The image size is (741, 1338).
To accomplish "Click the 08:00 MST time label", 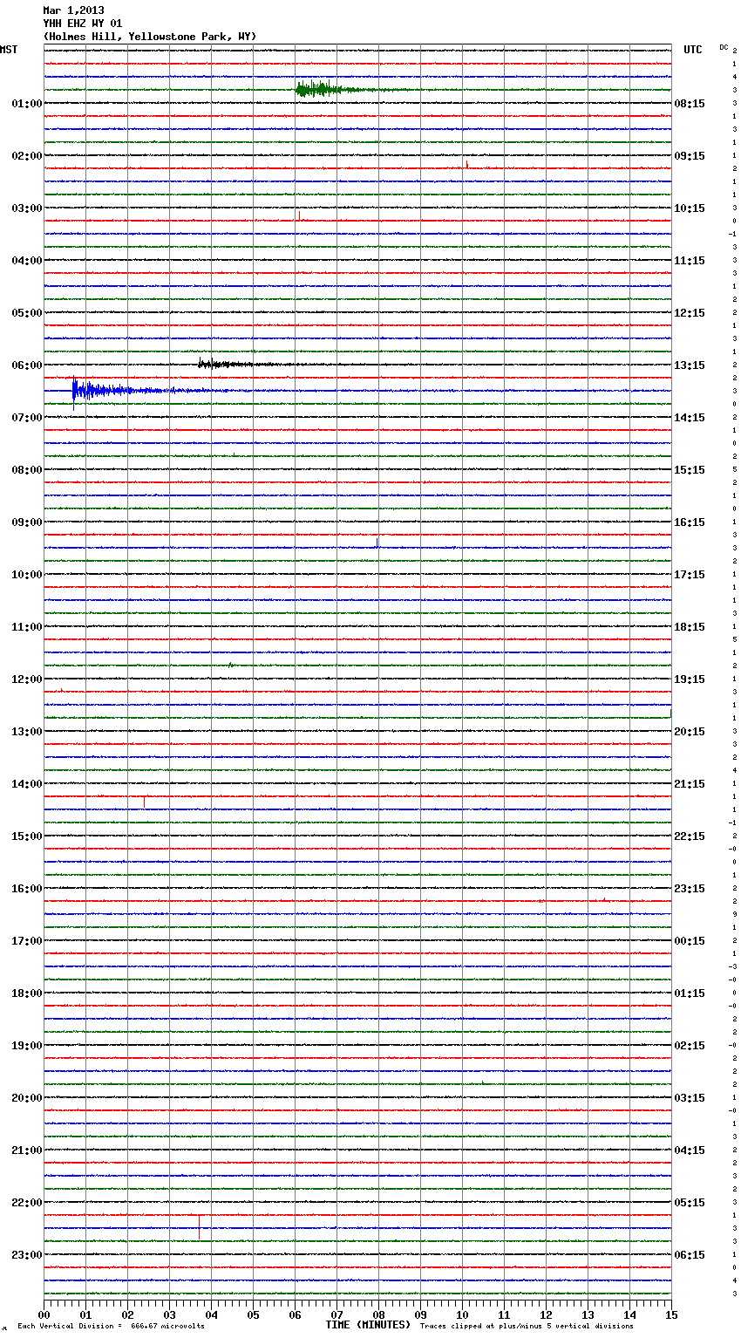I will pos(27,470).
